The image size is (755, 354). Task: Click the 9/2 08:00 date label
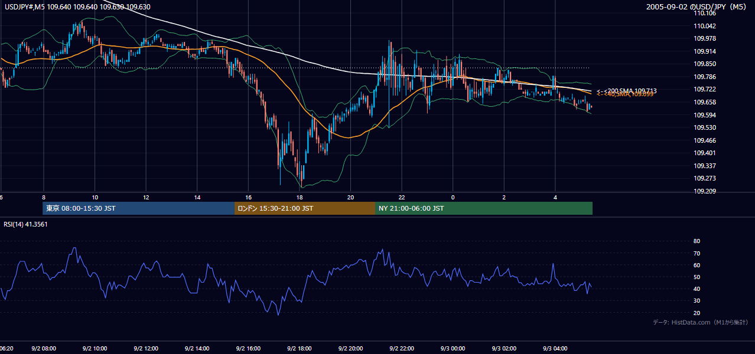(x=44, y=348)
